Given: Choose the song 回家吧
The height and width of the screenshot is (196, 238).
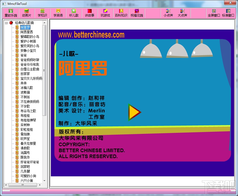Looking at the screenshot, I should click(x=25, y=167).
